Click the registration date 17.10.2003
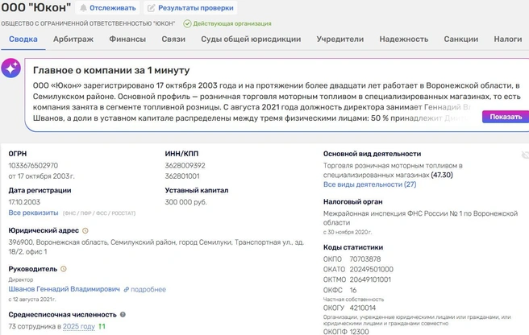 [24, 202]
